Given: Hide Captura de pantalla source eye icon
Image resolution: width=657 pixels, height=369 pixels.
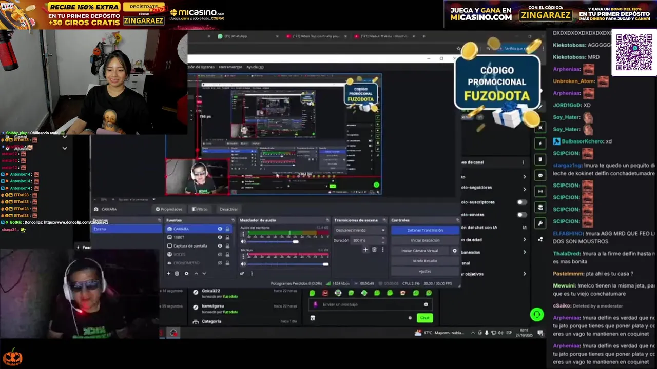Looking at the screenshot, I should [x=220, y=246].
